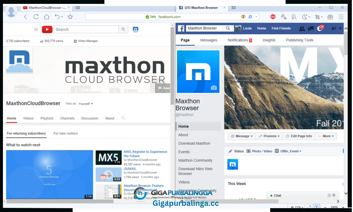
Task: Expand the Snap tool dropdown arrow
Action: tap(322, 17)
